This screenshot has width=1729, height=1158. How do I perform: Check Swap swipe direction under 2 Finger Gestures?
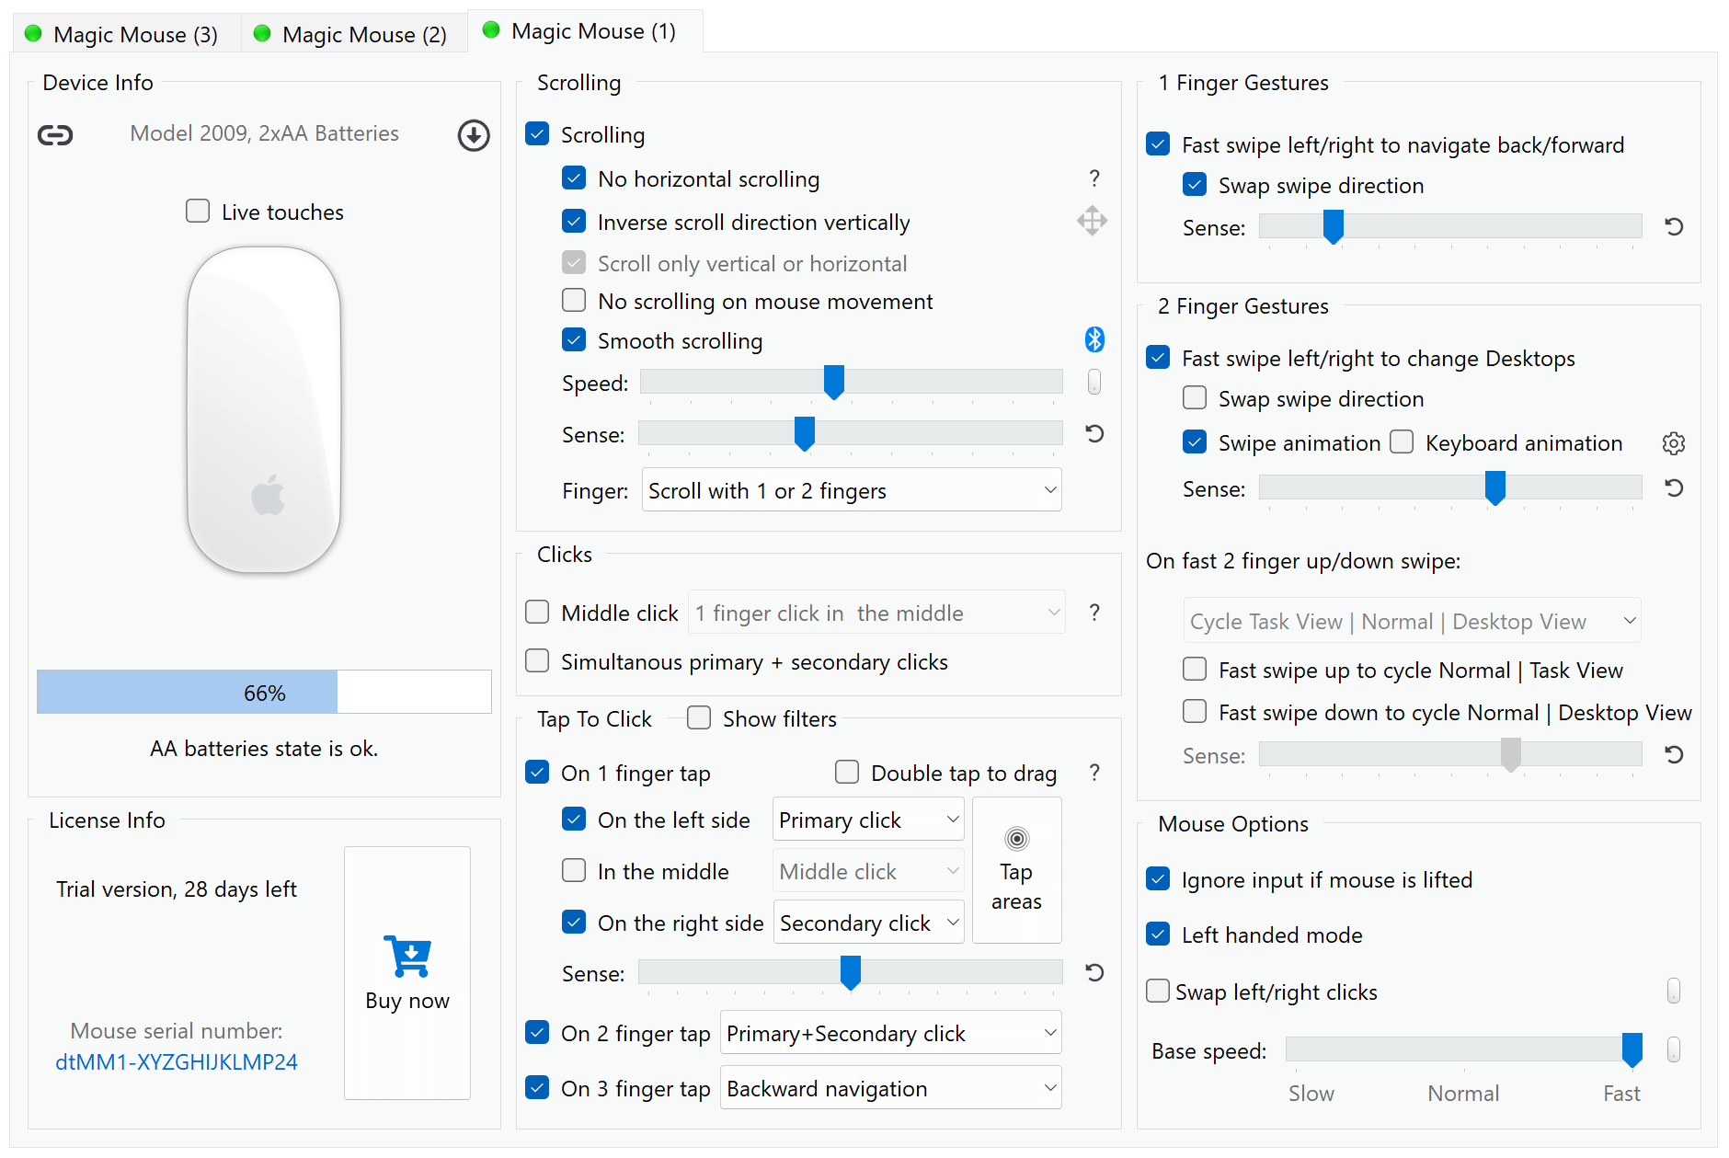click(x=1194, y=398)
